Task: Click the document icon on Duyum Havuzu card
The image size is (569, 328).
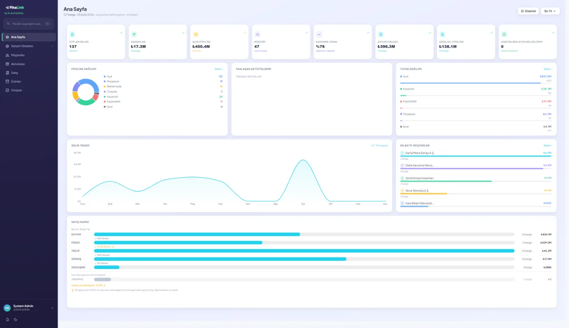Action: pos(381,35)
